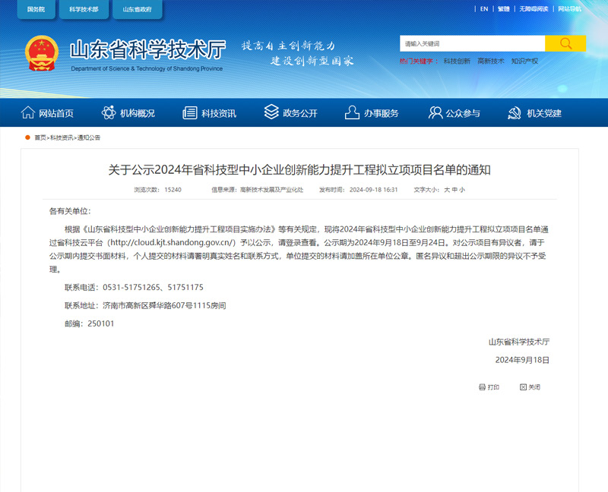The image size is (608, 492).
Task: Click the document icon beside 科技资讯
Action: pyautogui.click(x=189, y=112)
